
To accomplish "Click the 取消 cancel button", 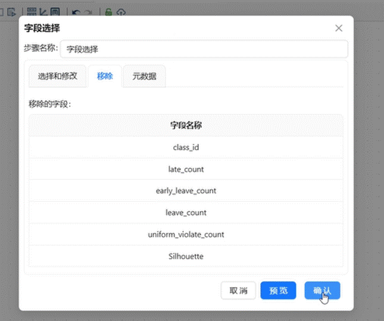I will [x=238, y=291].
